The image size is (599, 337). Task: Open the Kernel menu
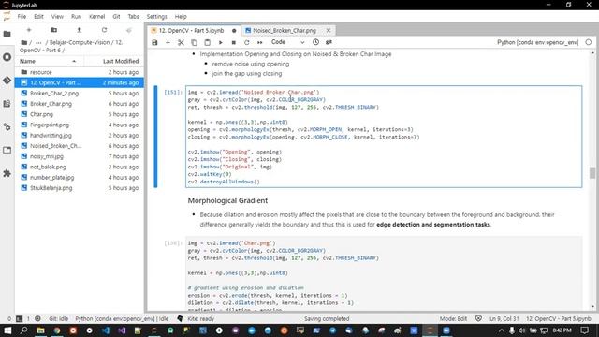pyautogui.click(x=97, y=17)
